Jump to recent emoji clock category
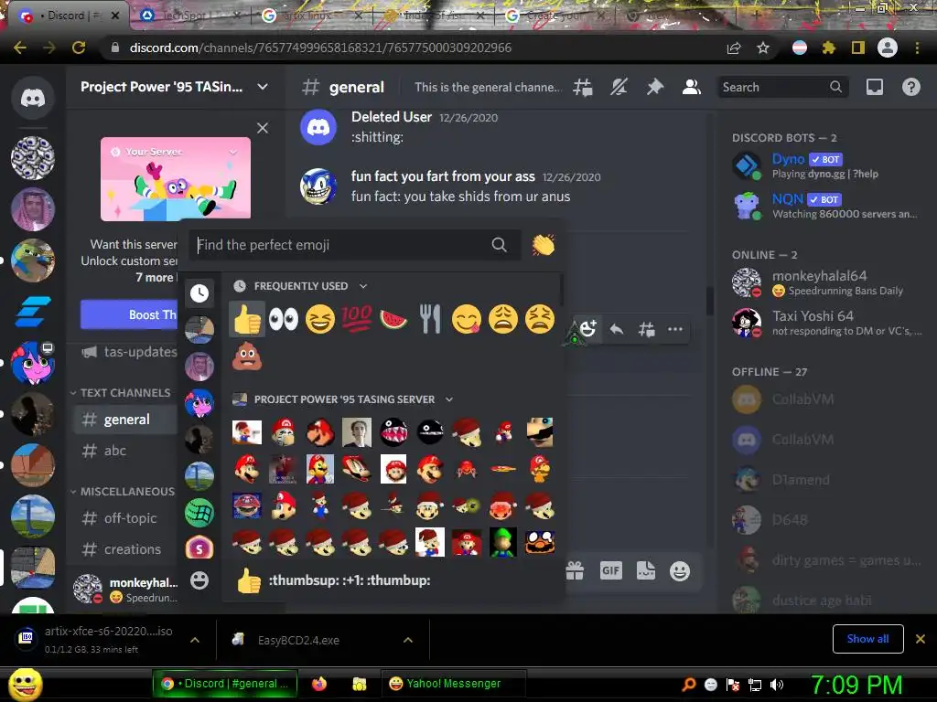This screenshot has height=702, width=937. tap(199, 292)
